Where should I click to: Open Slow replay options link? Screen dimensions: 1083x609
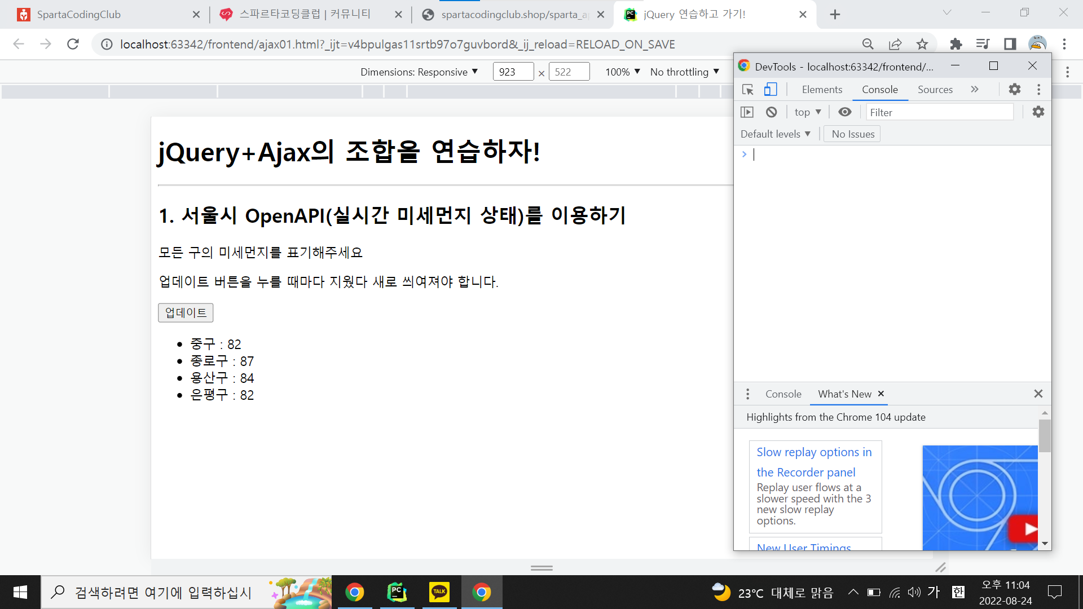(x=814, y=462)
